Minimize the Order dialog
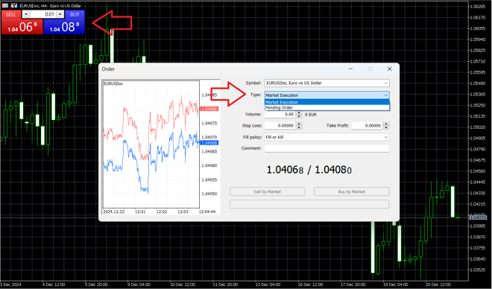This screenshot has height=289, width=492. (x=350, y=69)
